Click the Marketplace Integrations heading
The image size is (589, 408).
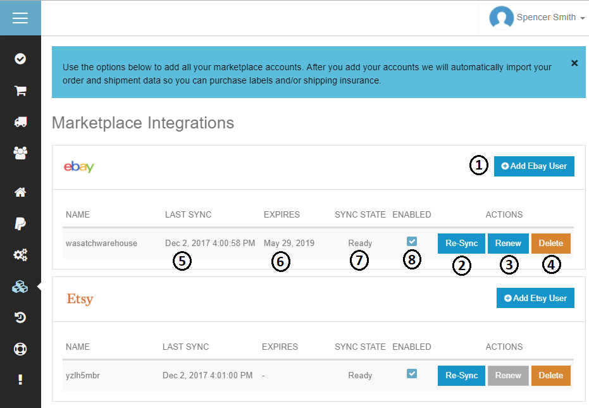[x=143, y=123]
